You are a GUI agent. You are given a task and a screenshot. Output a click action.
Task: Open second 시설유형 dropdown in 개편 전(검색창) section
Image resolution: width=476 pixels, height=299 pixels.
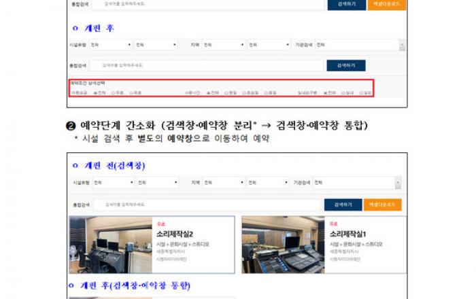coord(158,183)
